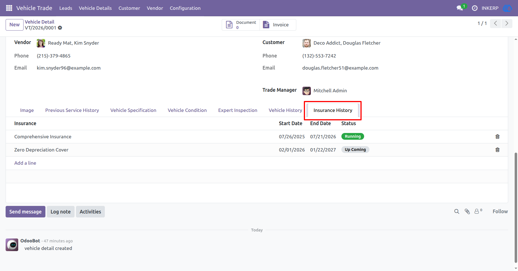Attach files using the paperclip icon
This screenshot has width=518, height=271.
pyautogui.click(x=467, y=212)
